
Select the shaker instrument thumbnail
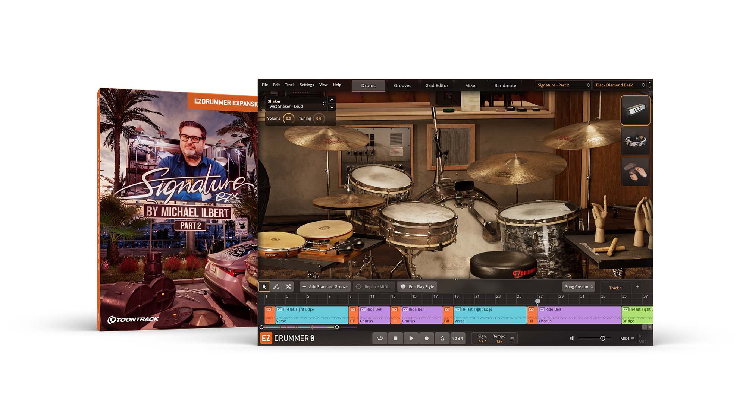[635, 110]
